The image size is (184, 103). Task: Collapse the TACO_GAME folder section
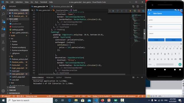(x=18, y=19)
